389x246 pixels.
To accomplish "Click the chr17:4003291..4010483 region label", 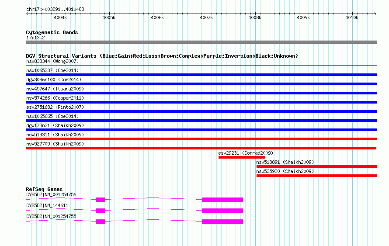I will coord(55,9).
